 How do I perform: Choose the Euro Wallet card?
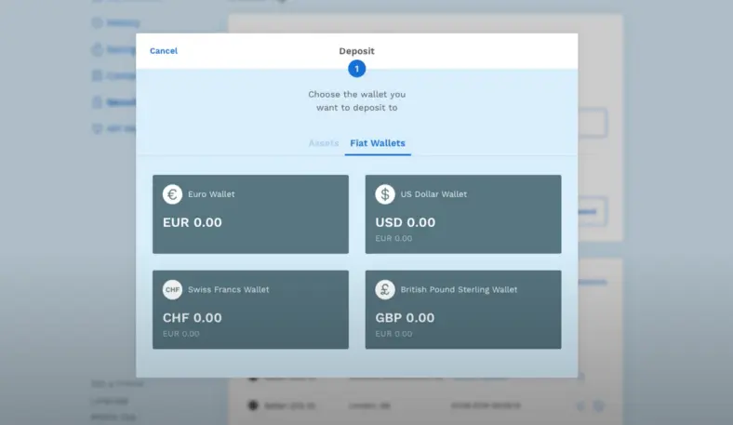click(x=250, y=214)
